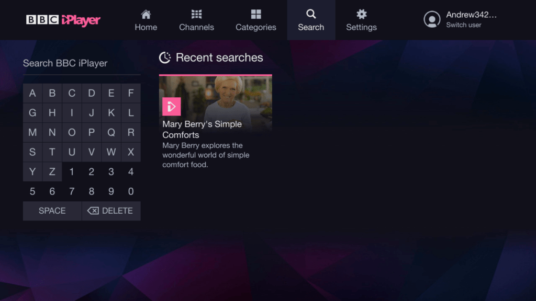
Task: Select the Home house icon
Action: coord(146,14)
